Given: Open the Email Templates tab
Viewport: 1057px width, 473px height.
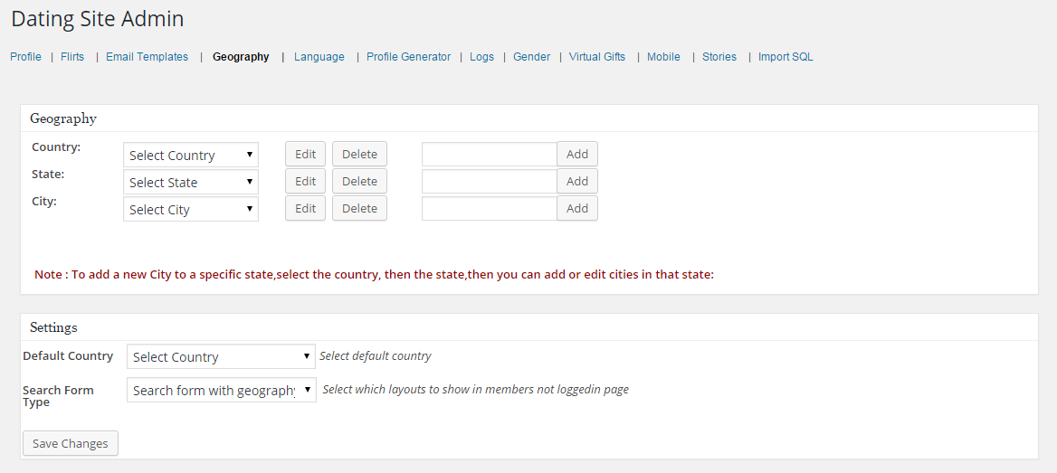Looking at the screenshot, I should pos(147,57).
